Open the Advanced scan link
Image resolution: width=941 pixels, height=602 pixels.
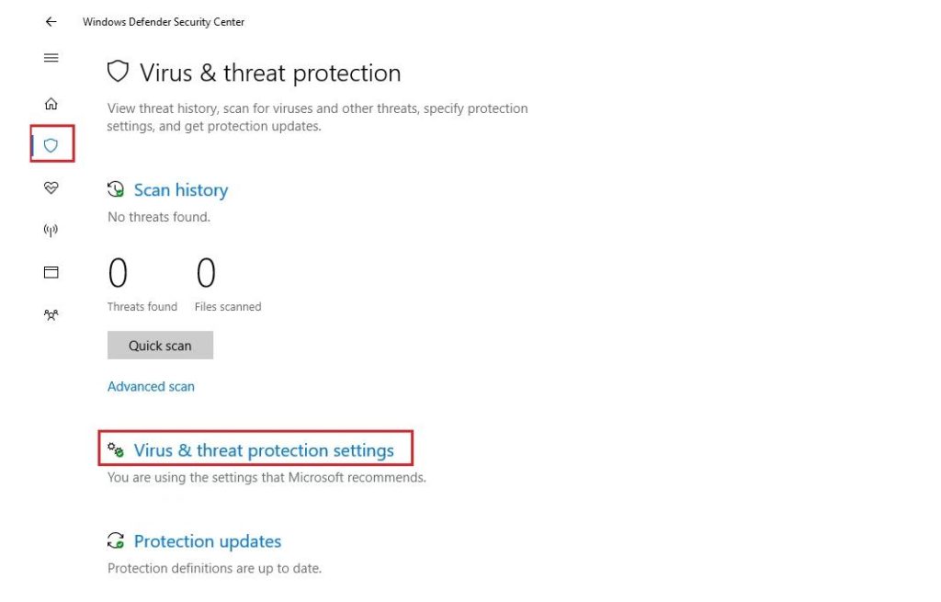[x=151, y=387]
